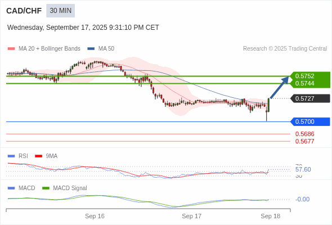
Task: Select the 0.5752 green resistance label
Action: click(x=304, y=76)
